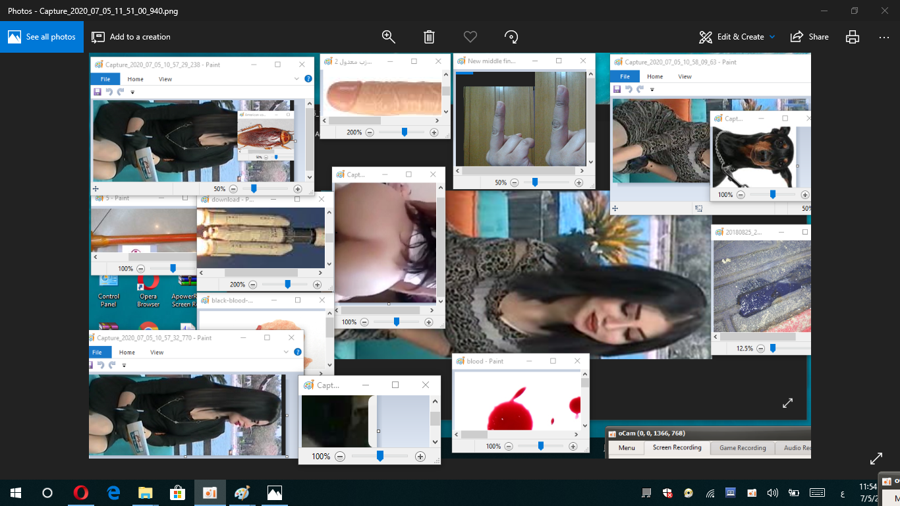The image size is (900, 506).
Task: Open Microsoft Store from the taskbar
Action: 178,492
